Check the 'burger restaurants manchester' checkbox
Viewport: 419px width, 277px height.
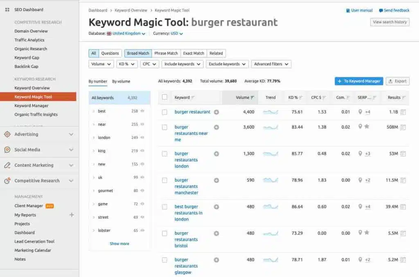point(164,181)
